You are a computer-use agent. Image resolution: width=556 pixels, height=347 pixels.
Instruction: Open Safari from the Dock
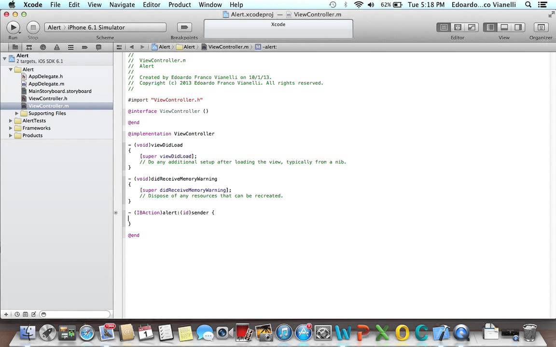87,333
